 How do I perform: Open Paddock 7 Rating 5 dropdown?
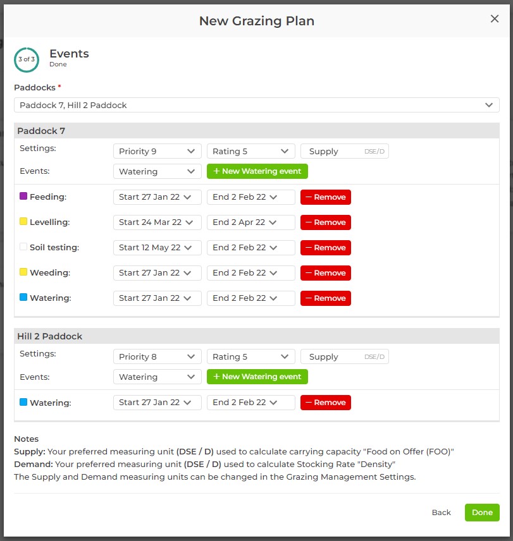(250, 152)
